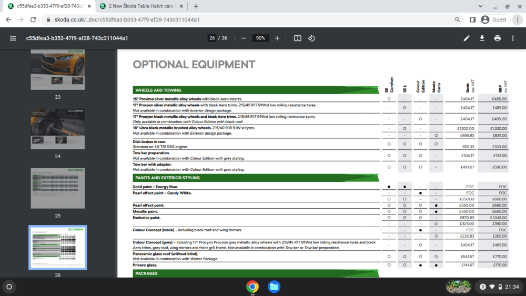
Task: Click the £641.67 basic price
Action: (467, 257)
